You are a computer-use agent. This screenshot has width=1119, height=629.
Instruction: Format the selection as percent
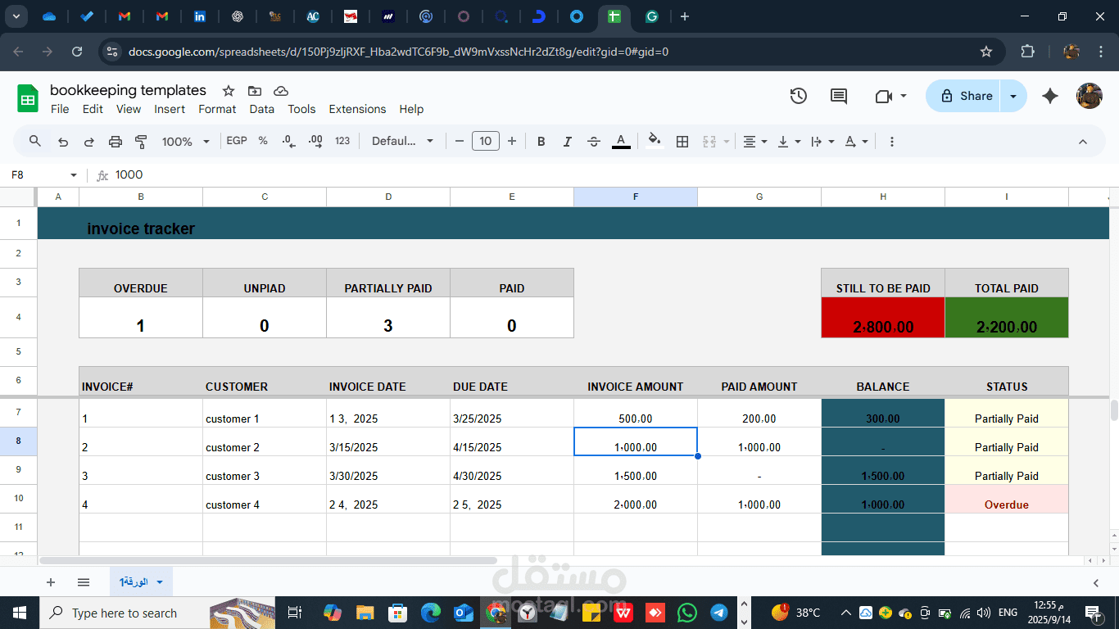tap(263, 141)
